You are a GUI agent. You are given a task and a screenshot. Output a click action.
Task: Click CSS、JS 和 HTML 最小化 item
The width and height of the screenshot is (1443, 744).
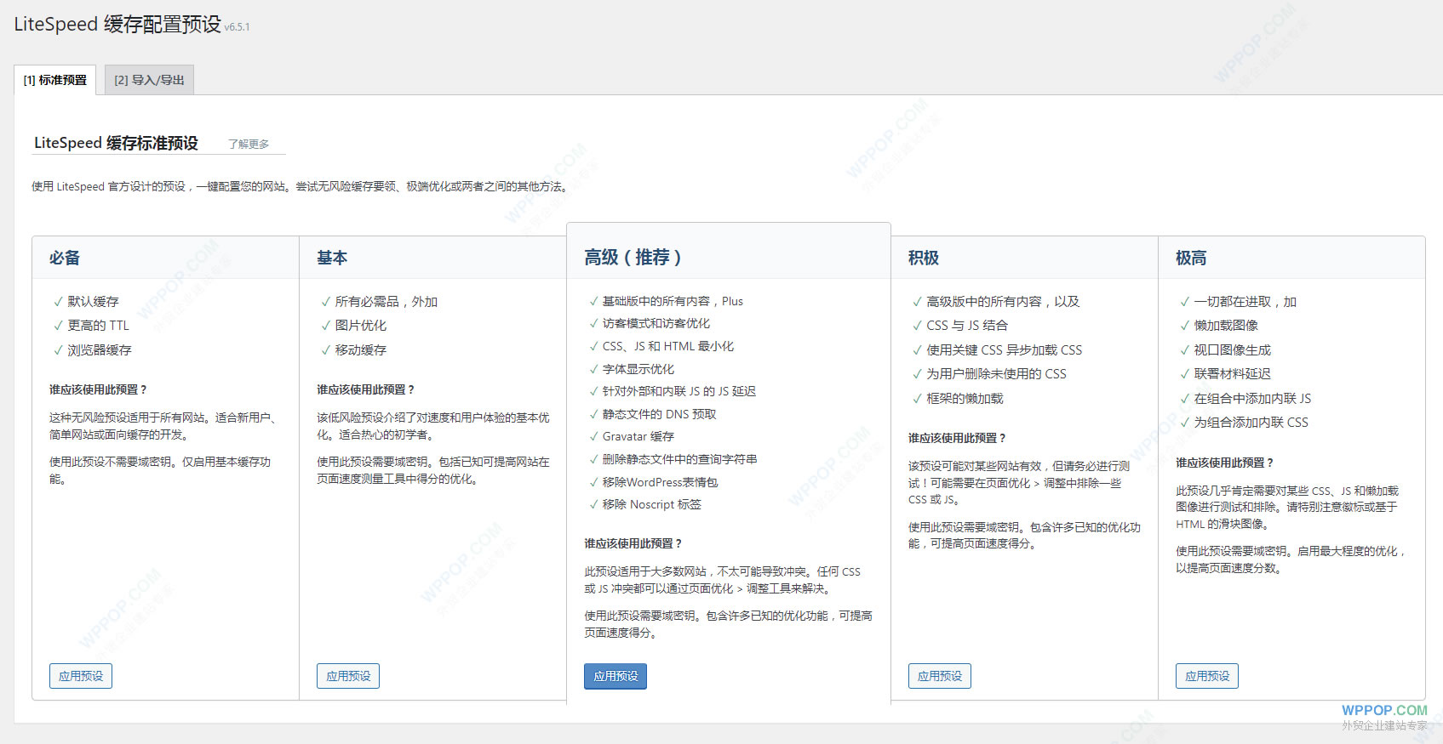pyautogui.click(x=667, y=346)
